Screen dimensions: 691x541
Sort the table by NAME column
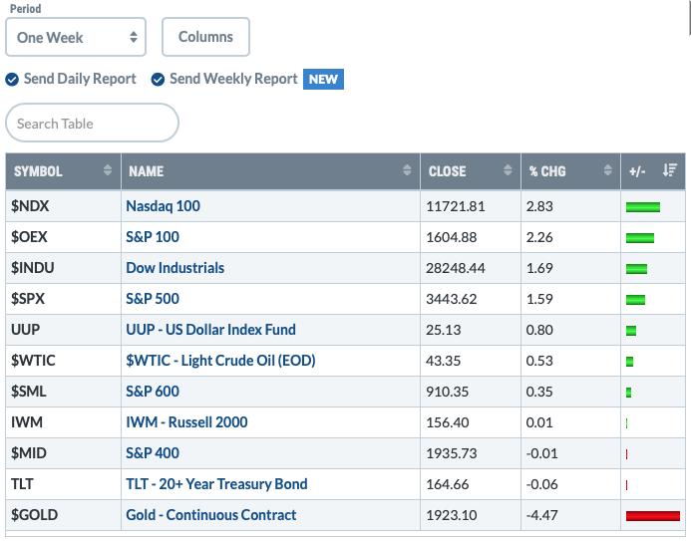point(270,171)
